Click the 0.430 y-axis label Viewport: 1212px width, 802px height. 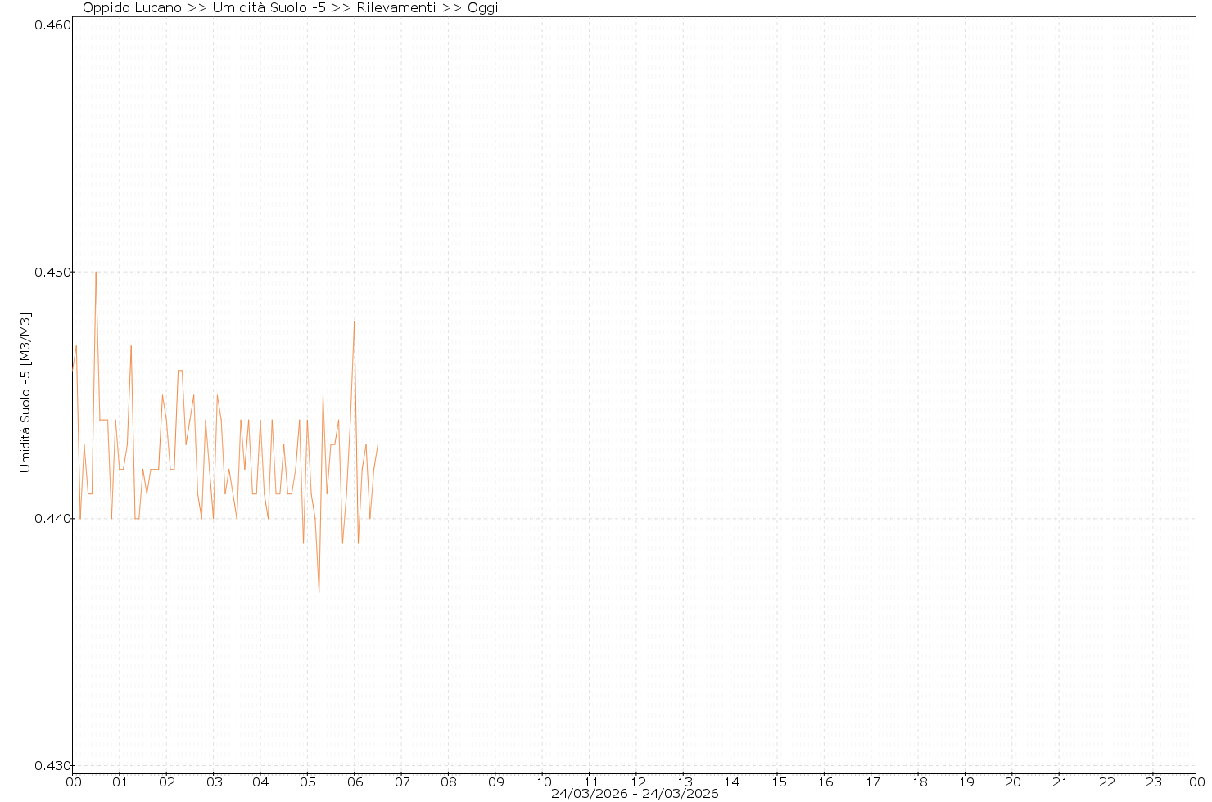[x=50, y=766]
